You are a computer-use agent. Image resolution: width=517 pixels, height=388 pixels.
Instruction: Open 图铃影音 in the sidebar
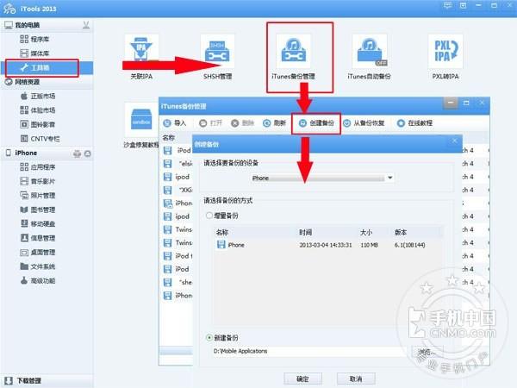click(38, 124)
